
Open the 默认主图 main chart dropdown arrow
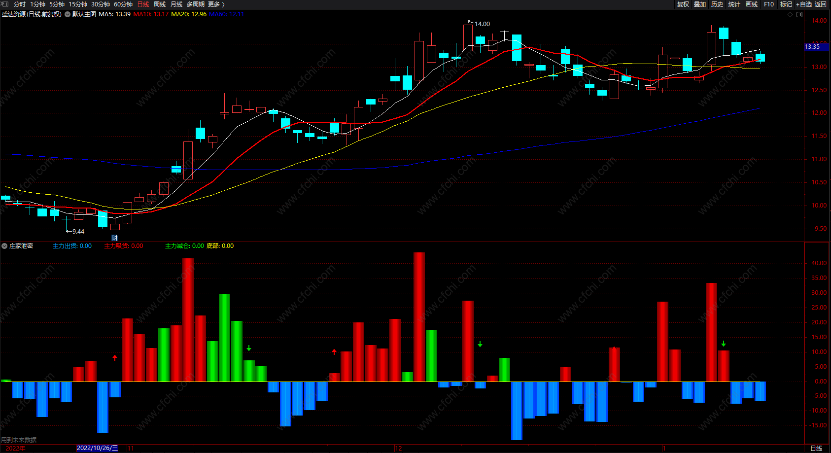(68, 14)
